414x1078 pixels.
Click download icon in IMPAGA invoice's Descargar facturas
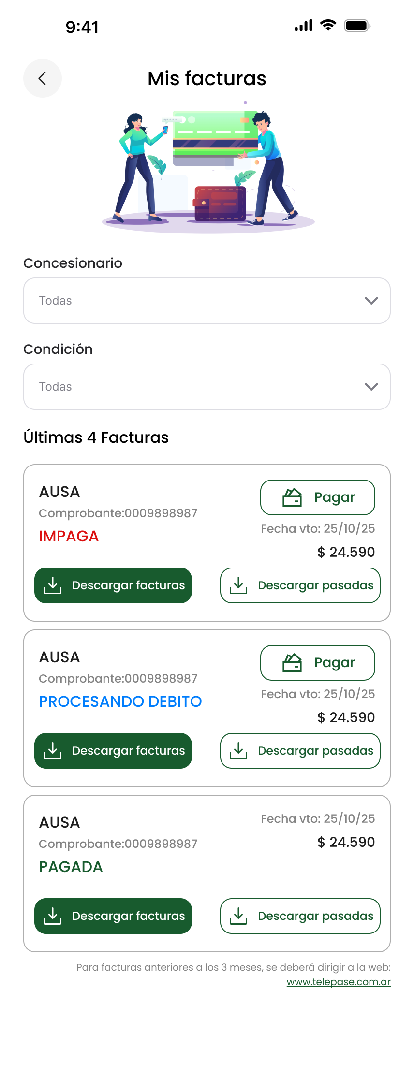[x=53, y=585]
